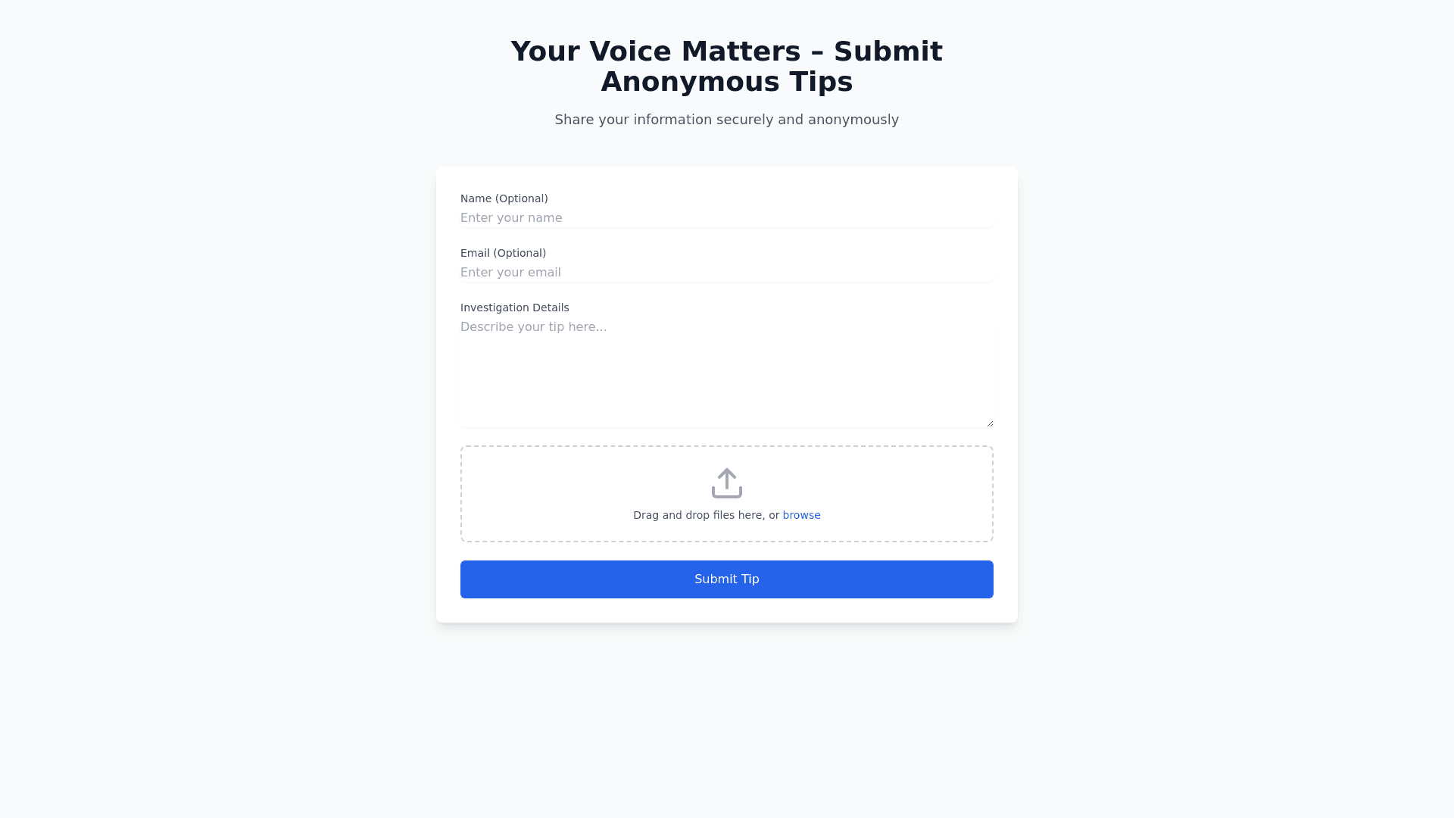The image size is (1454, 818).
Task: Click the "Describe your tip here..." placeholder
Action: [x=533, y=327]
